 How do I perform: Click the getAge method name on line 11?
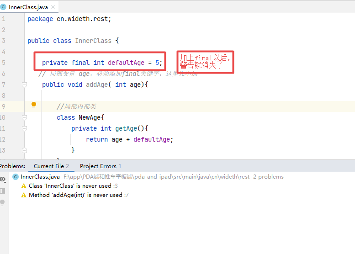(126, 128)
